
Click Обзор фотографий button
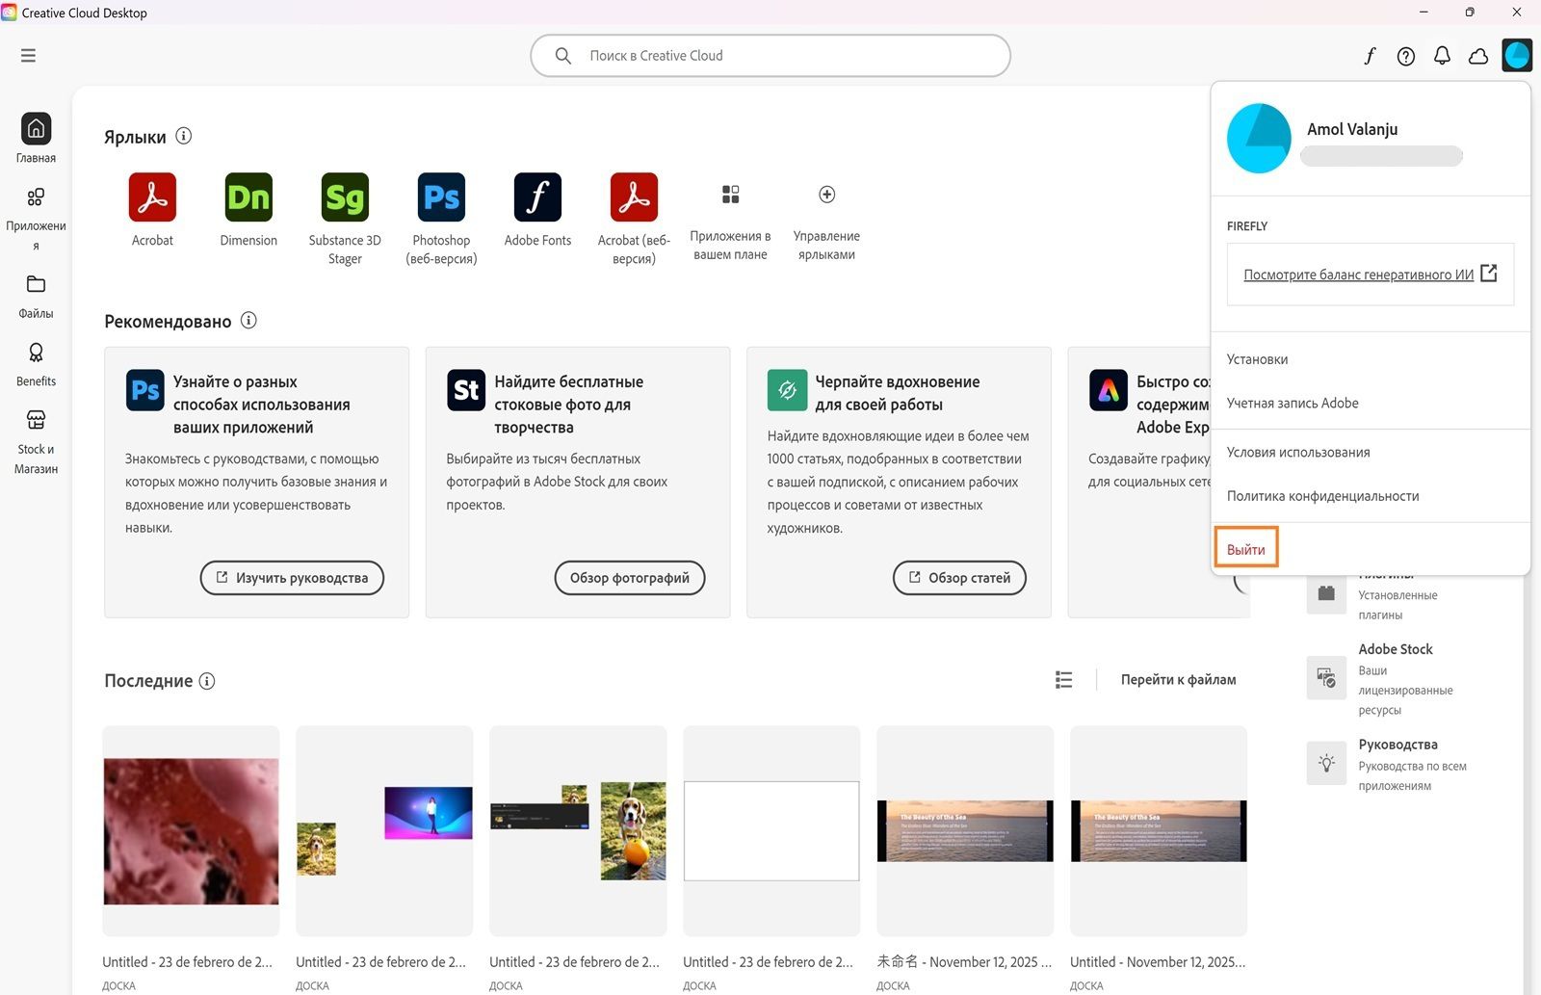pyautogui.click(x=630, y=578)
